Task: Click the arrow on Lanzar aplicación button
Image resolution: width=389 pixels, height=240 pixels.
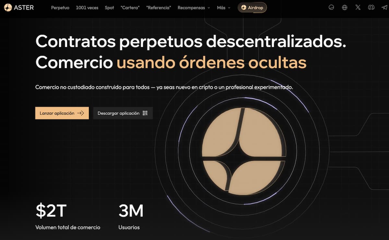Action: coord(80,113)
